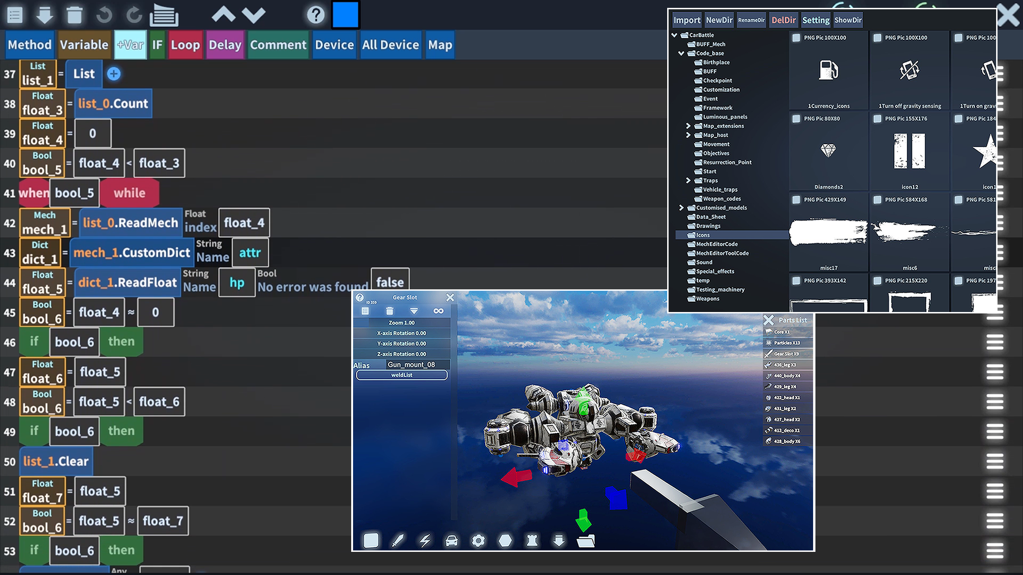
Task: Click the weldList button in the Gear Slot panel
Action: click(401, 375)
